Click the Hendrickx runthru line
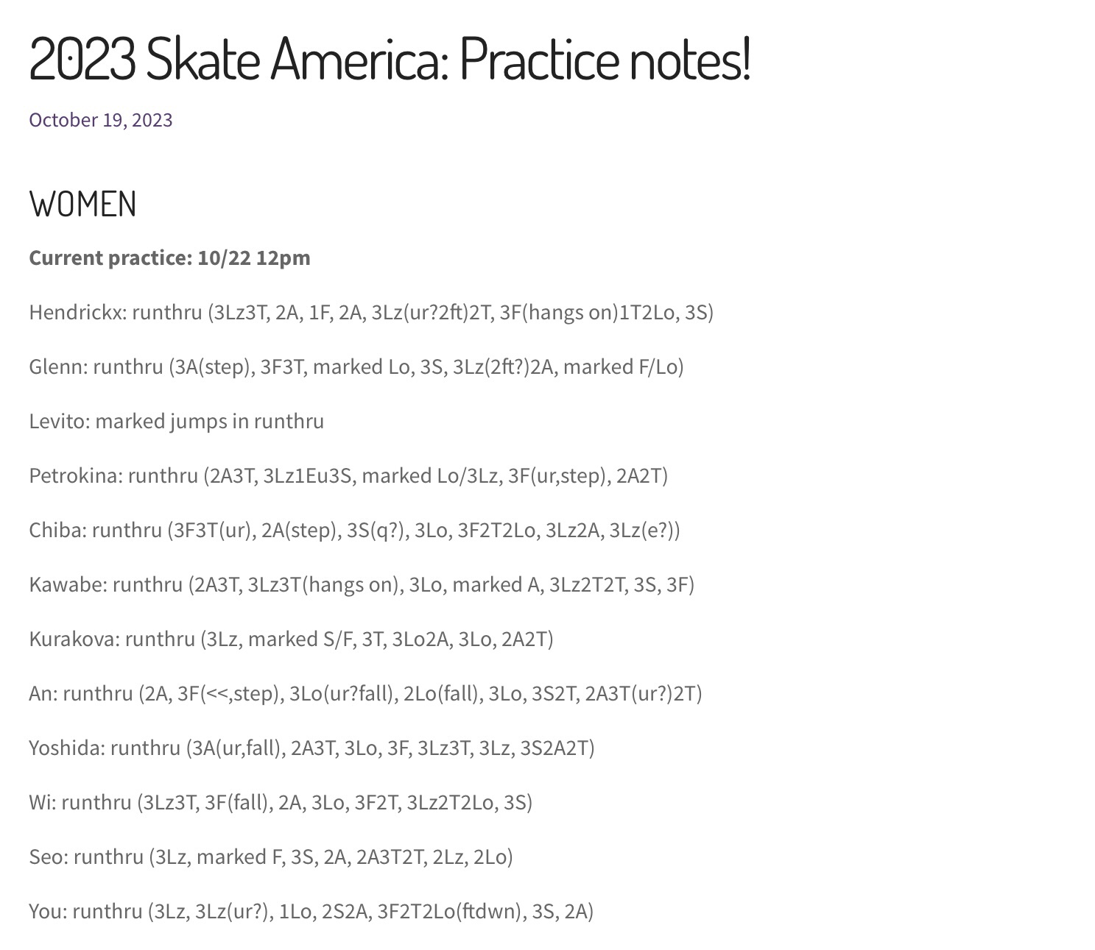1095x950 pixels. coord(372,312)
